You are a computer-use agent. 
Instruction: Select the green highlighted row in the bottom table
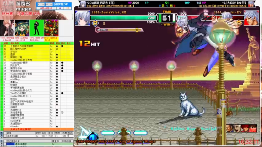tap(44, 144)
